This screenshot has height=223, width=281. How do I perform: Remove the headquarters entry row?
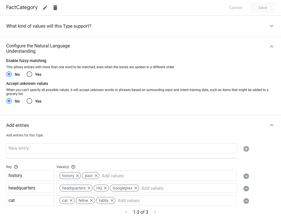[246, 189]
